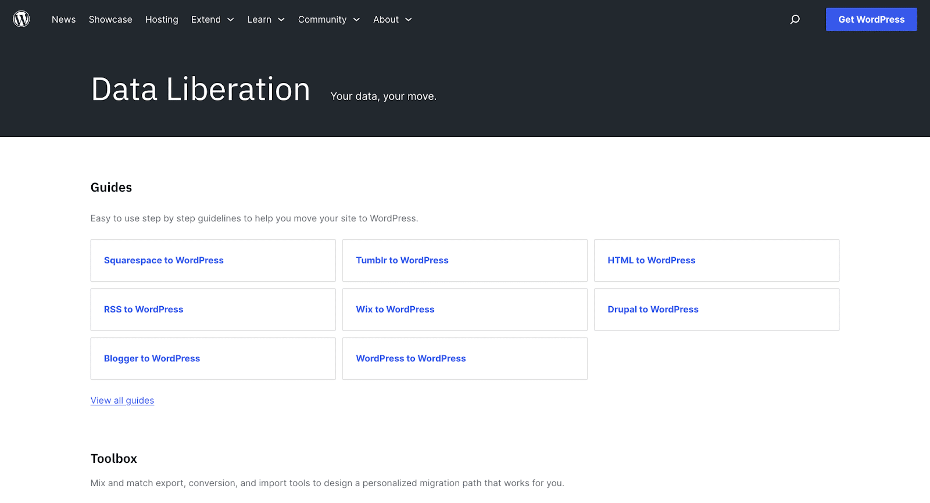Open the RSS to WordPress guide
930x503 pixels.
click(x=213, y=310)
